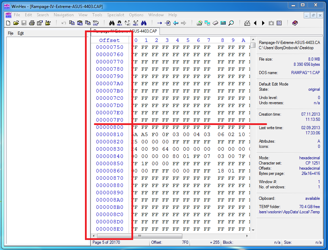328x250 pixels.
Task: Click the 'Page 5 of 20170' status field
Action: [x=120, y=242]
